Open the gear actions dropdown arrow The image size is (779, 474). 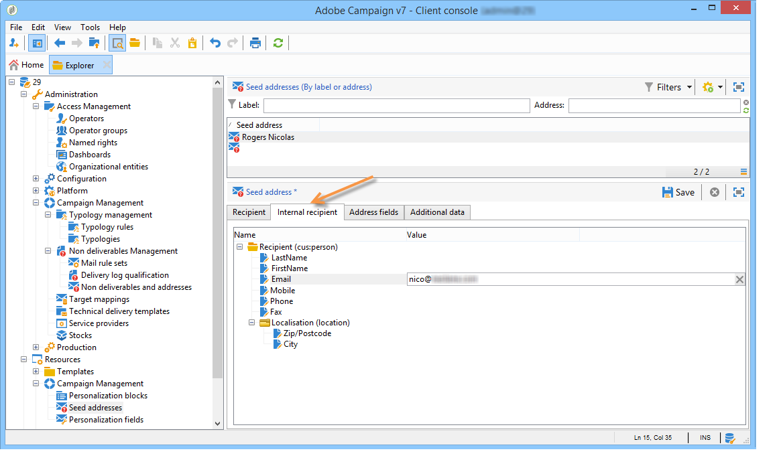click(721, 87)
